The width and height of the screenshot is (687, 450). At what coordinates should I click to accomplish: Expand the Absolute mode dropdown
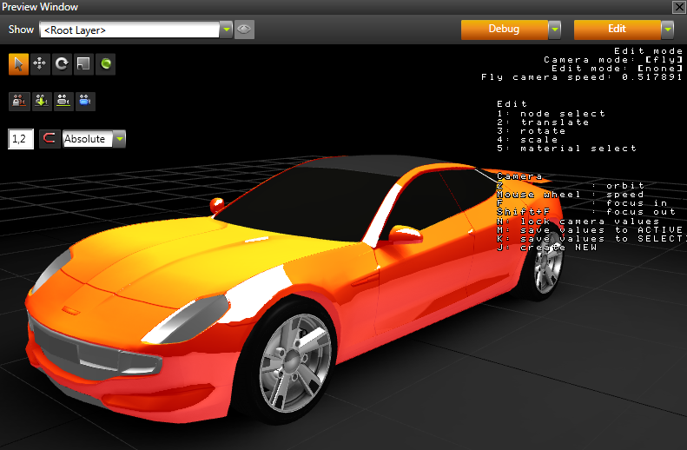(119, 139)
